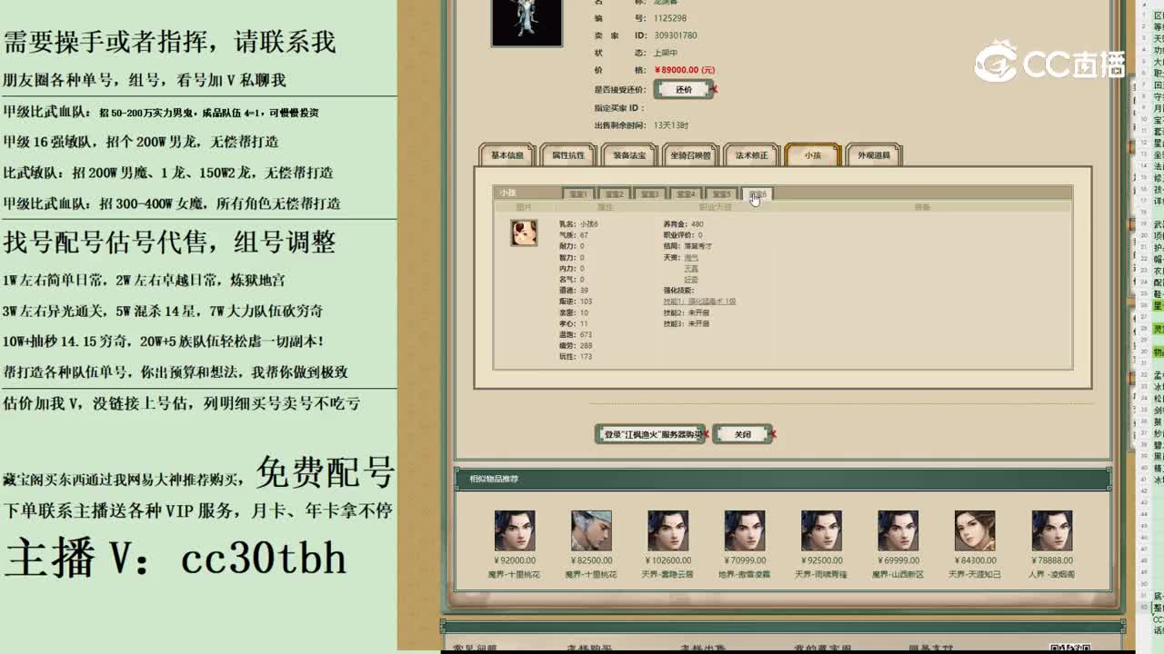
Task: Open the 法术修正 tab
Action: 751,155
